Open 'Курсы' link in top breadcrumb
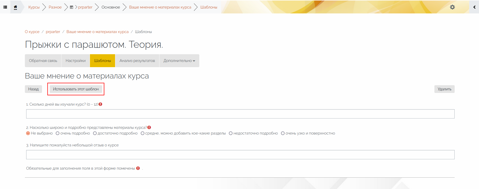Image resolution: width=479 pixels, height=189 pixels. 34,7
